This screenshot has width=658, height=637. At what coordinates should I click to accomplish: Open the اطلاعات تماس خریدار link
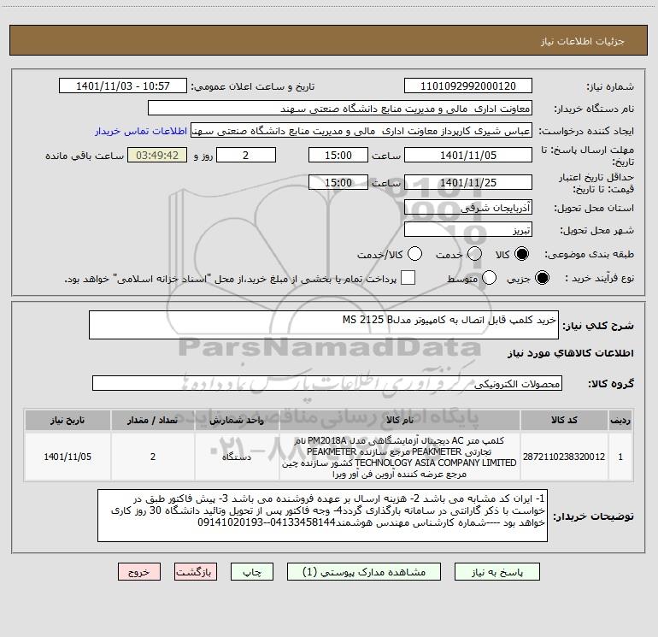(x=141, y=131)
